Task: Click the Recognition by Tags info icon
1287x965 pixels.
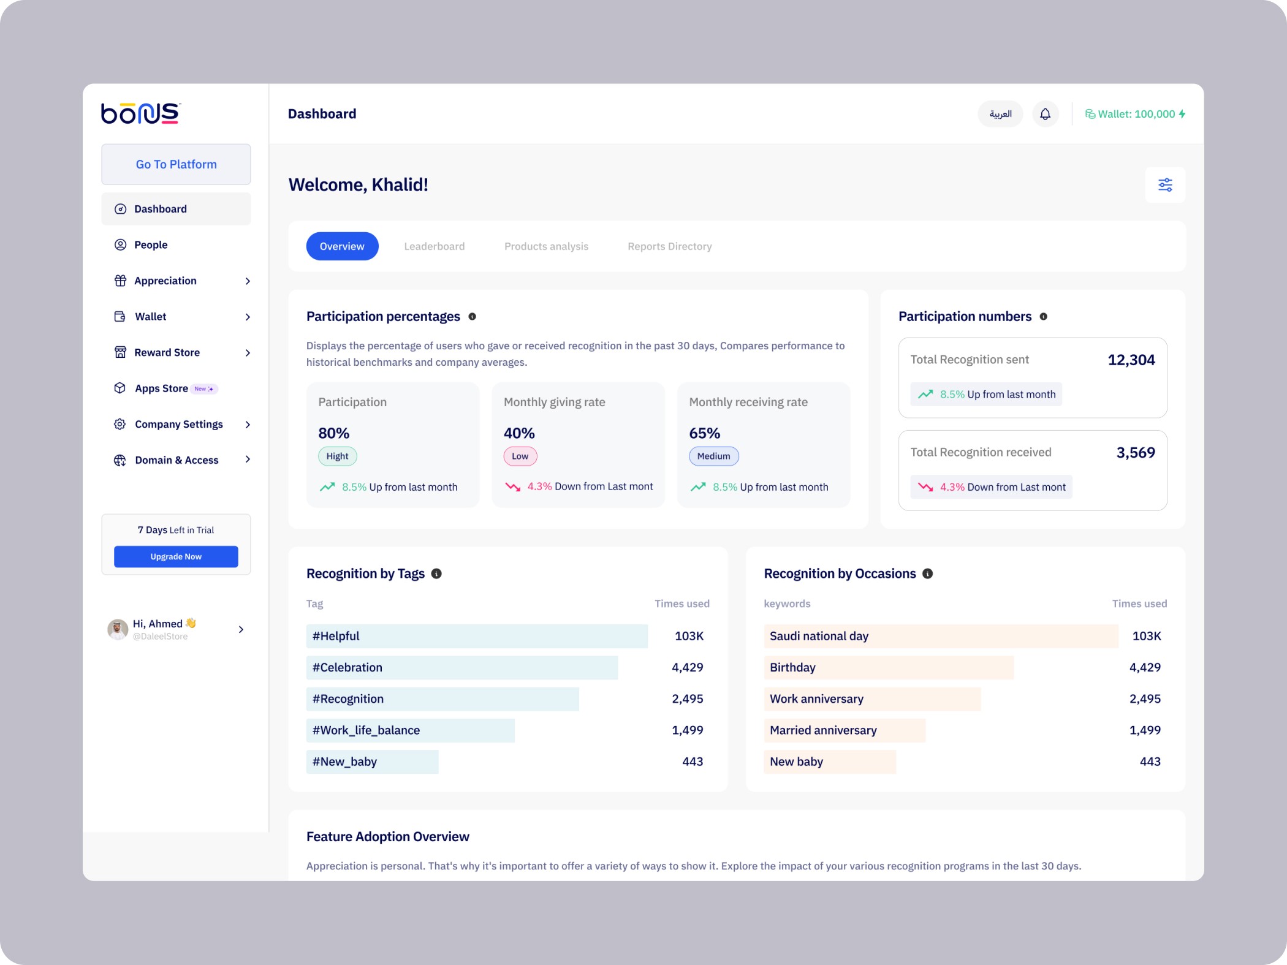Action: [436, 573]
